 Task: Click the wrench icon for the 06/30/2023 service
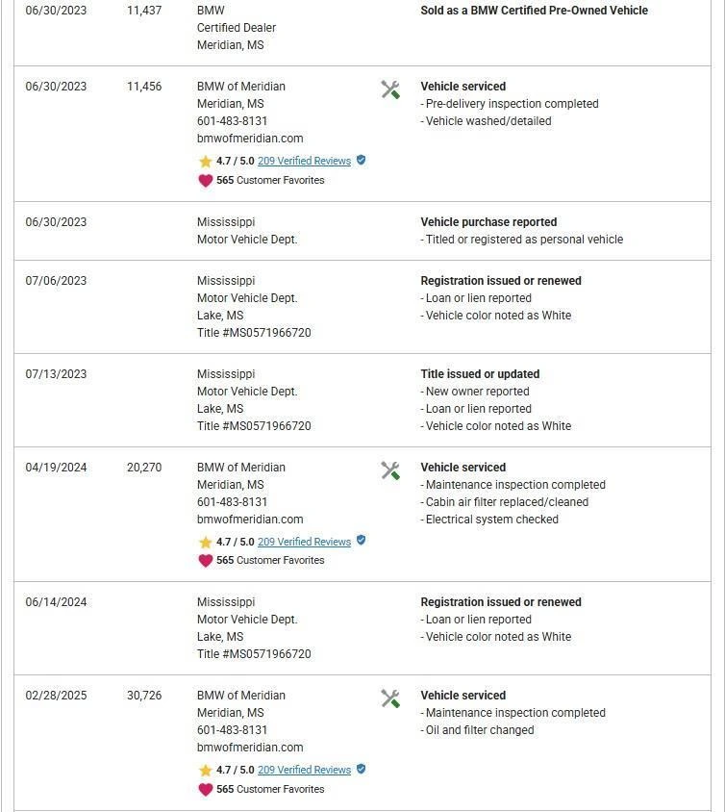390,89
